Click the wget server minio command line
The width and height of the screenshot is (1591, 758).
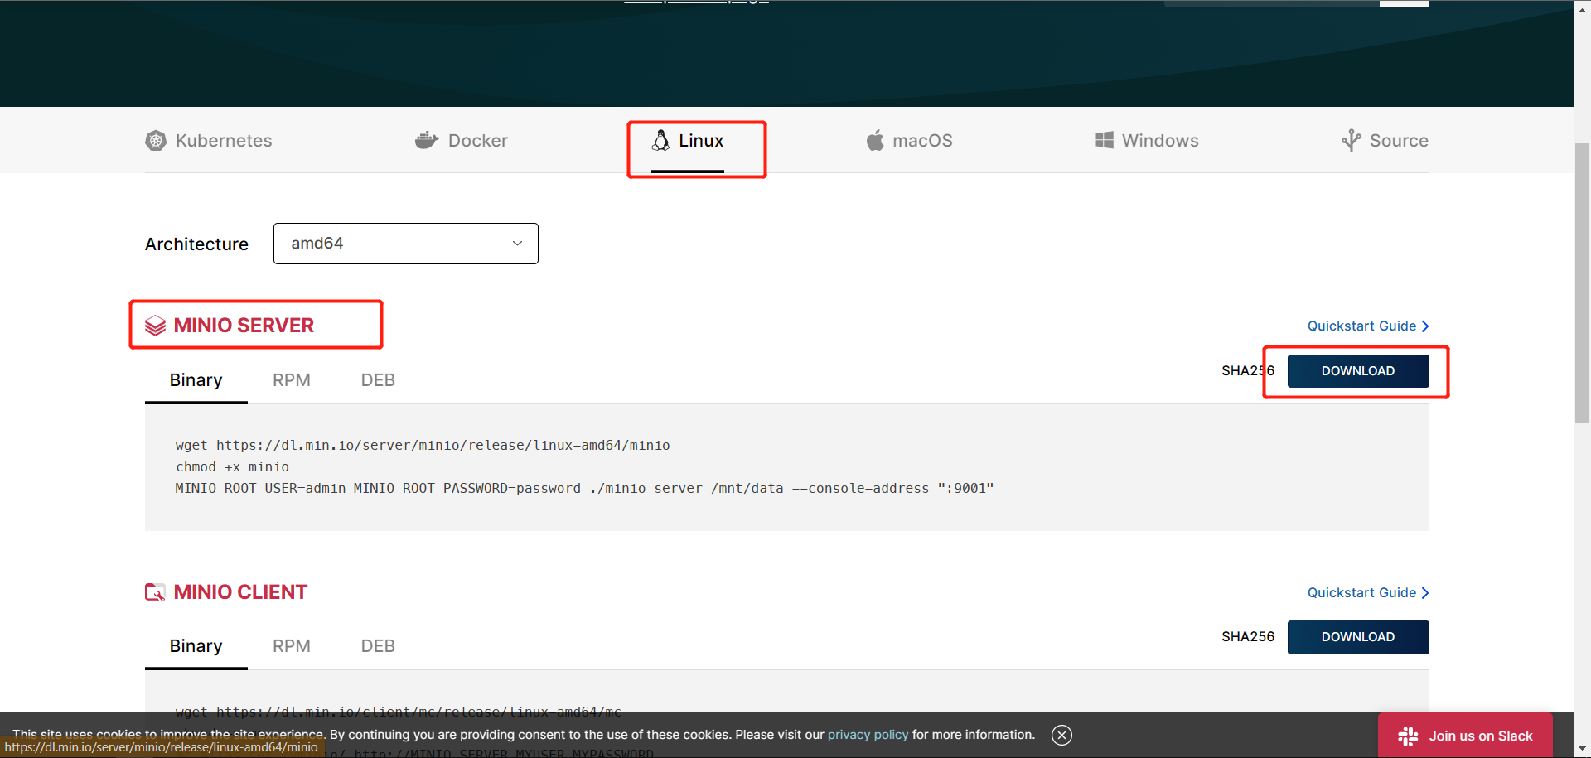(423, 446)
